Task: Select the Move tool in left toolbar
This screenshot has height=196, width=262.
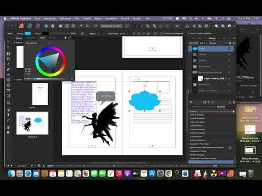Action: pyautogui.click(x=8, y=41)
